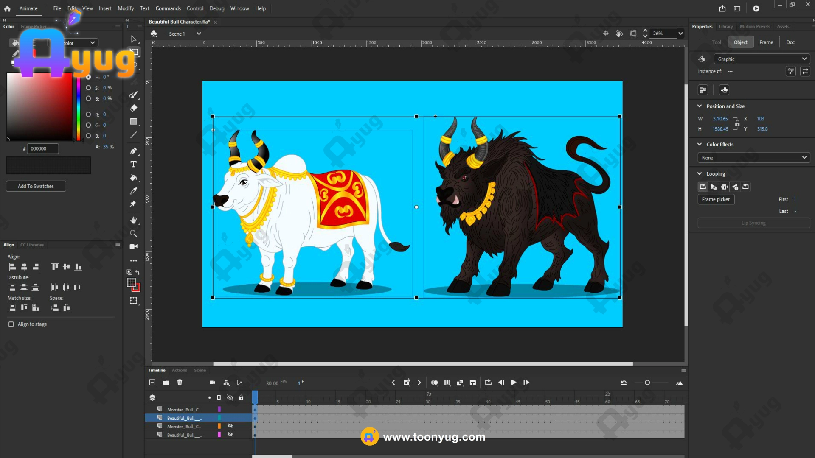This screenshot has width=815, height=458.
Task: Select the Hand tool
Action: [133, 220]
